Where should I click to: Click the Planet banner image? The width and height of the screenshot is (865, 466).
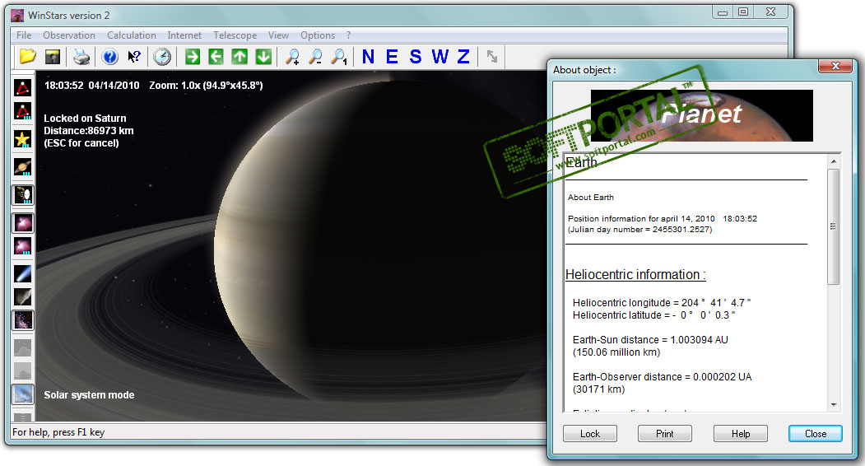click(702, 115)
